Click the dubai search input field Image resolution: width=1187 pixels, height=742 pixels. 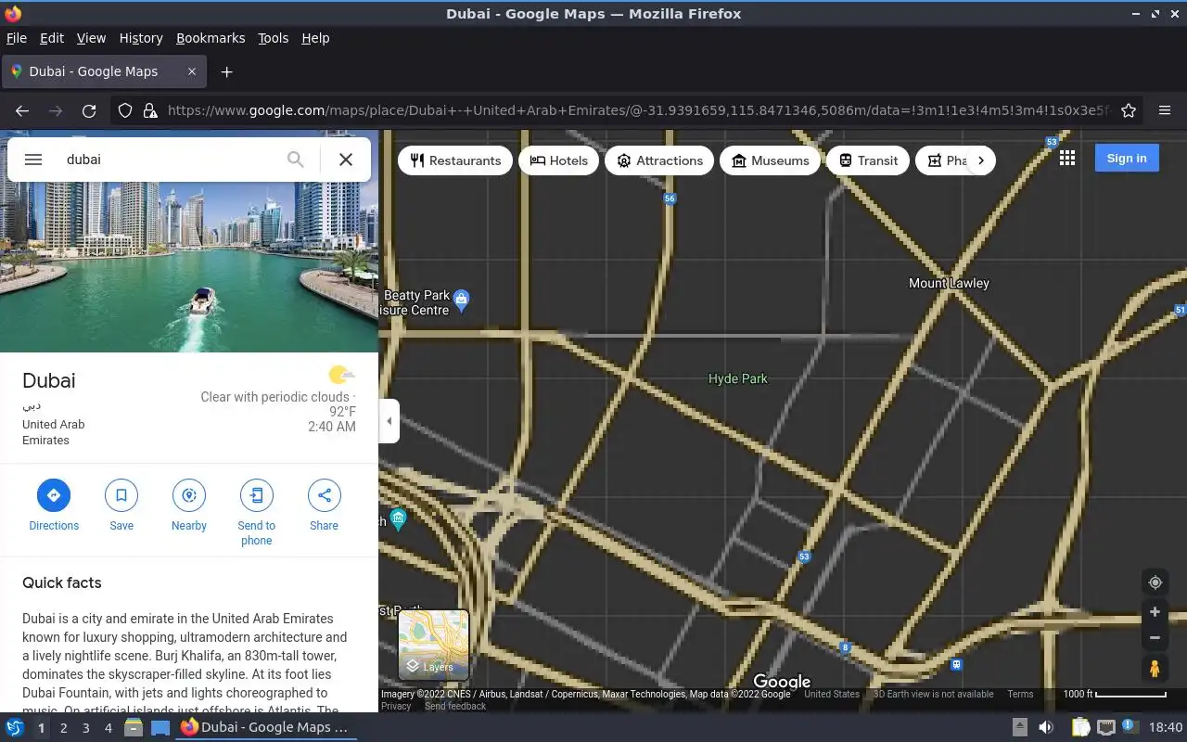(169, 160)
